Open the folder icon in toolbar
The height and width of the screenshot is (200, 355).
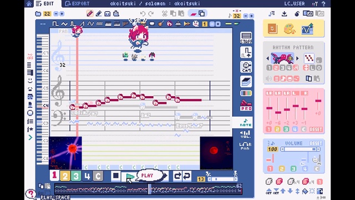coord(38,14)
